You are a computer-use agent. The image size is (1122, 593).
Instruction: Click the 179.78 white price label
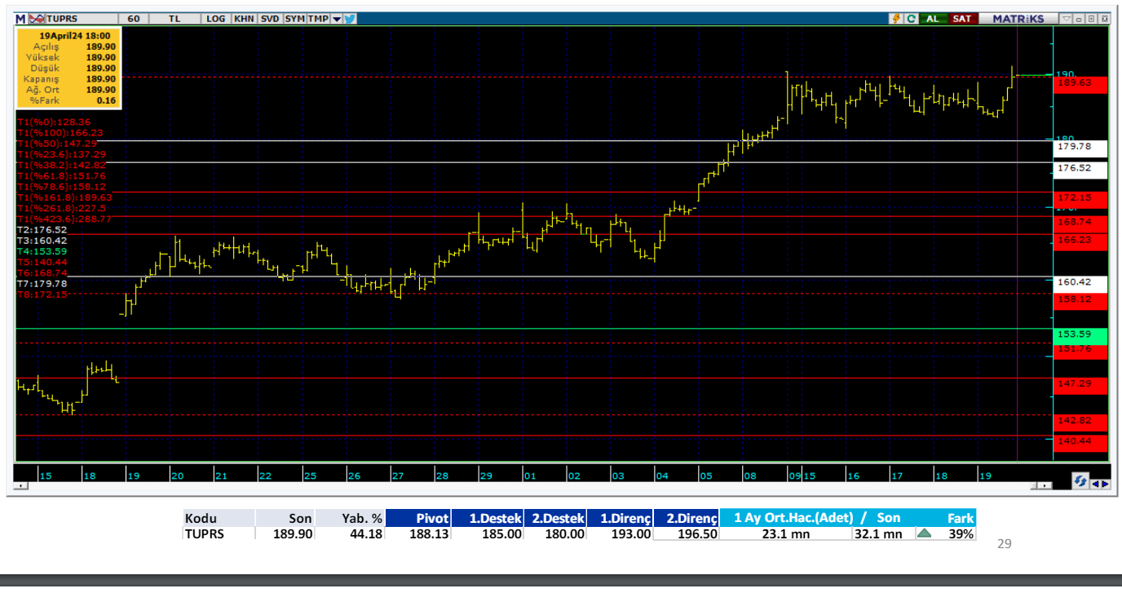click(1081, 148)
